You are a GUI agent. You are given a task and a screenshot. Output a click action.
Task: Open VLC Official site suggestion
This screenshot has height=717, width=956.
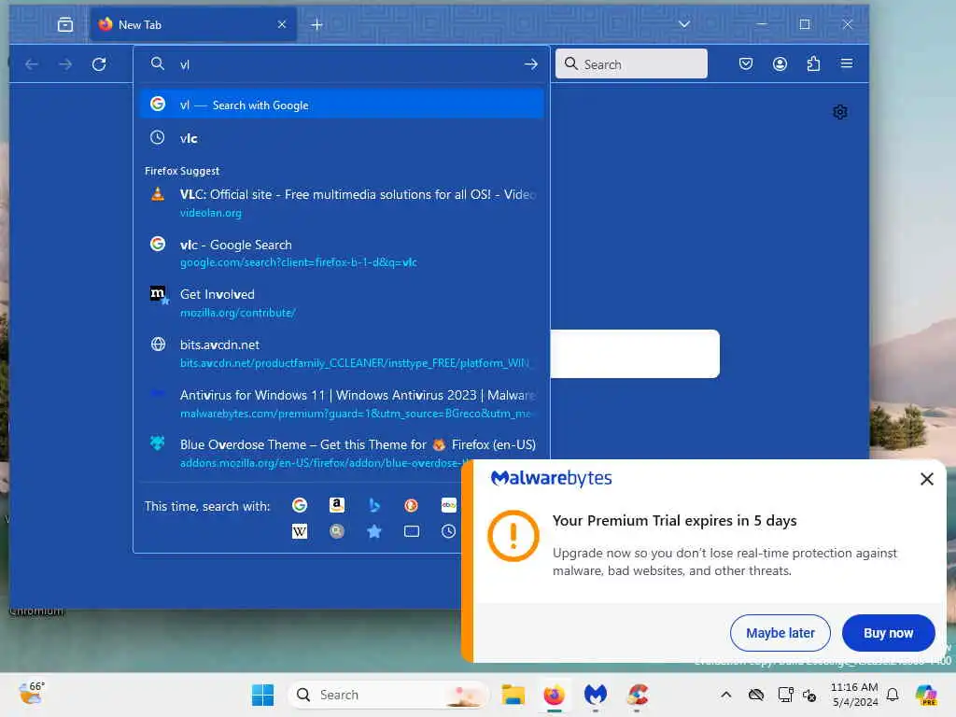tap(342, 203)
